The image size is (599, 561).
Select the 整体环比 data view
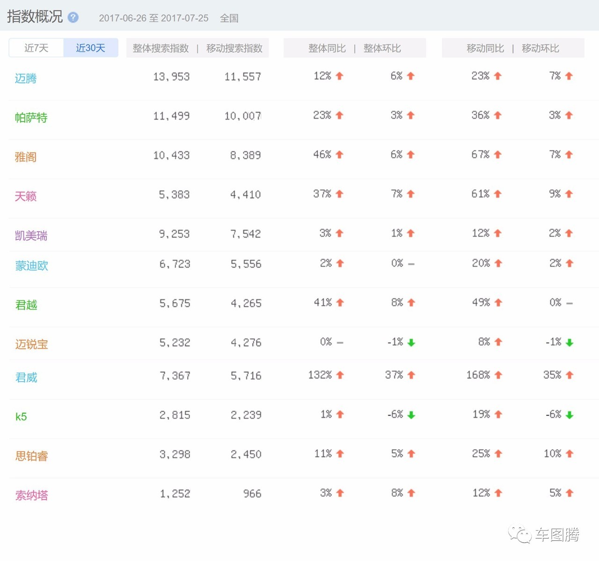point(382,48)
